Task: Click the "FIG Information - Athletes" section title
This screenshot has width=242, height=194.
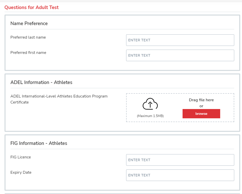Action: pyautogui.click(x=39, y=143)
